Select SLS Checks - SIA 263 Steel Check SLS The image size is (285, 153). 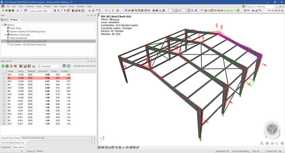(x=28, y=44)
